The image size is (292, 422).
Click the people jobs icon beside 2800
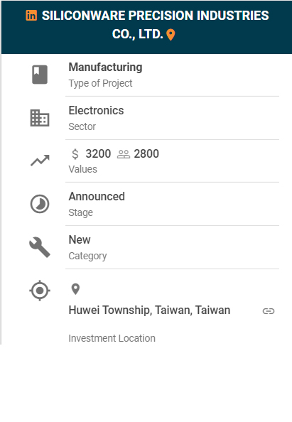click(x=124, y=154)
